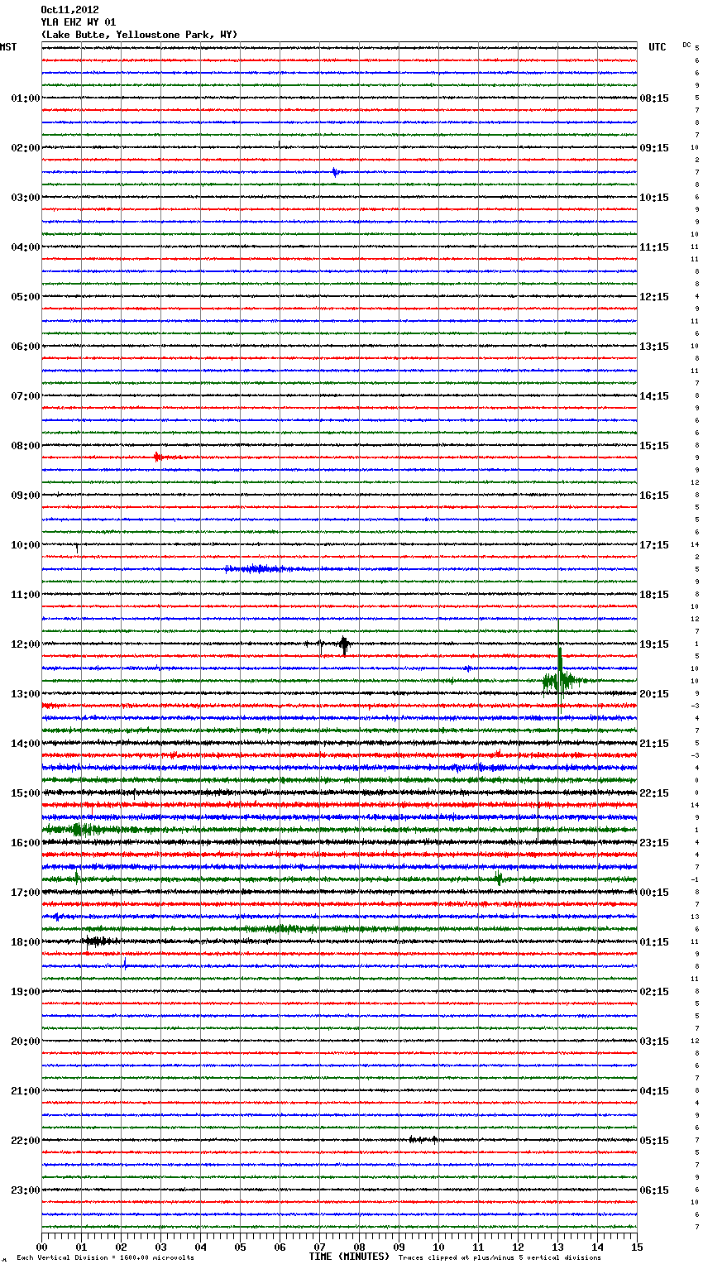
Task: Select the 03:00 MST row label
Action: tap(26, 198)
